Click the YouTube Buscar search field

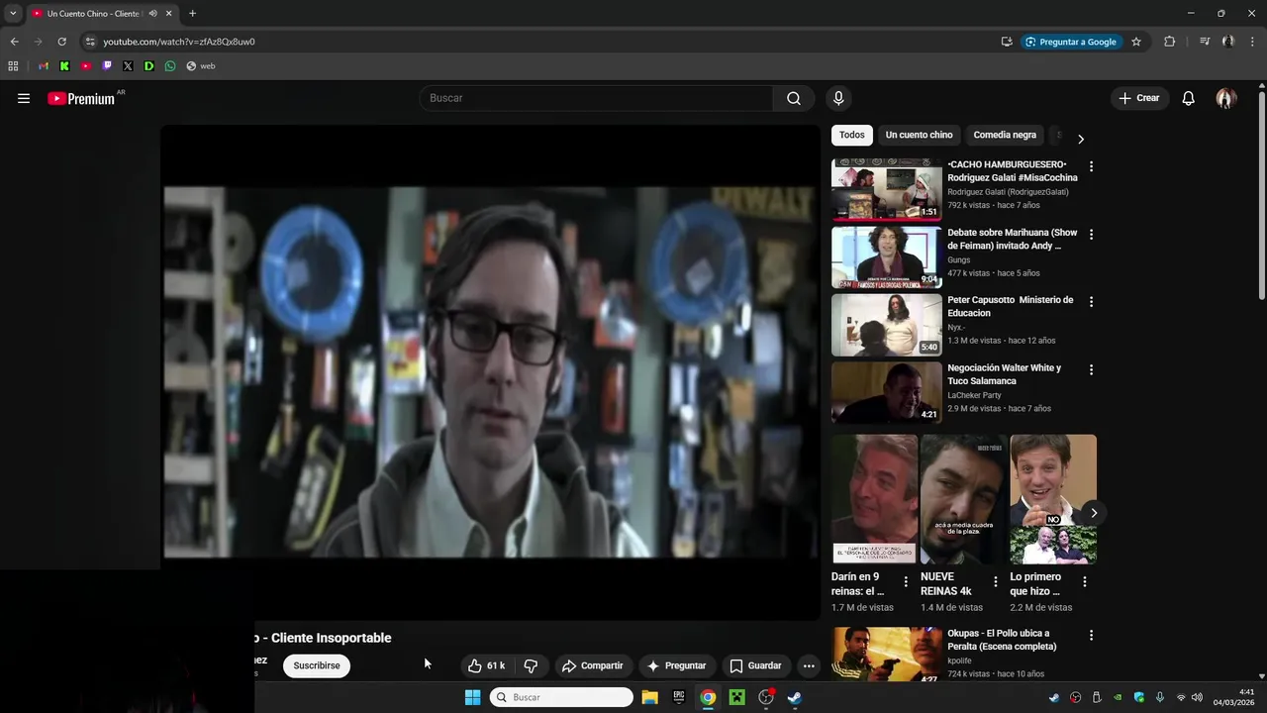[x=596, y=98]
